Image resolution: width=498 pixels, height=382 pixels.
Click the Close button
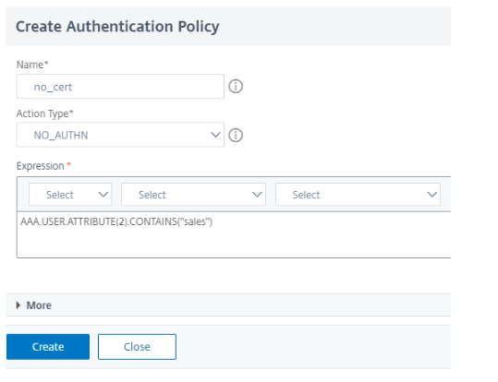(x=137, y=347)
